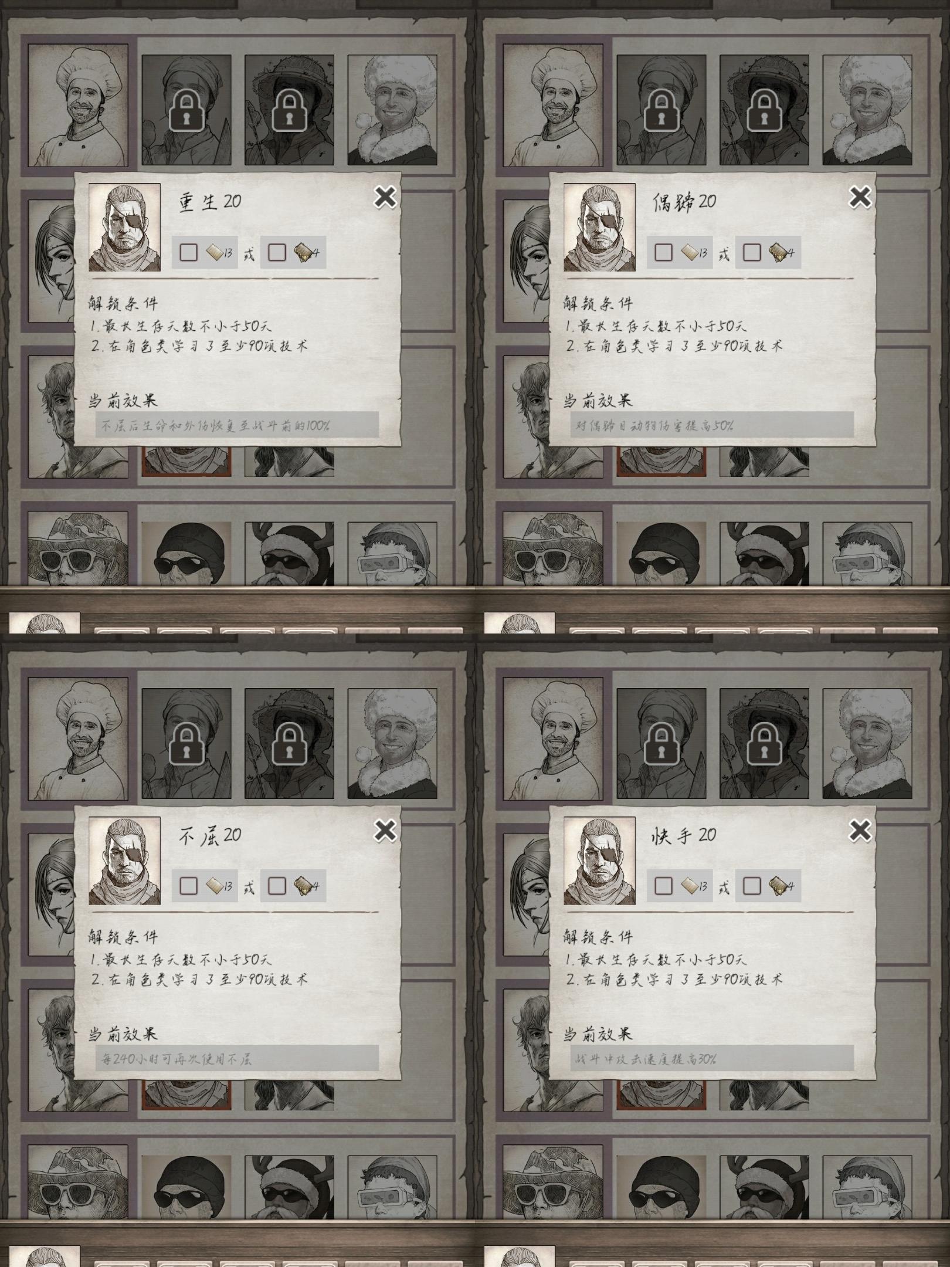The image size is (950, 1267).
Task: Select the chef portrait above 重生20 popup
Action: pos(78,106)
